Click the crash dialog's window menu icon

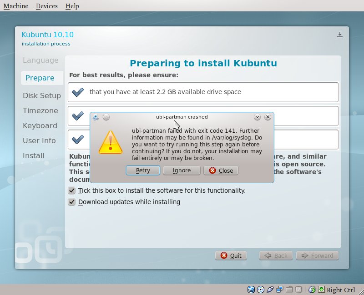point(95,117)
